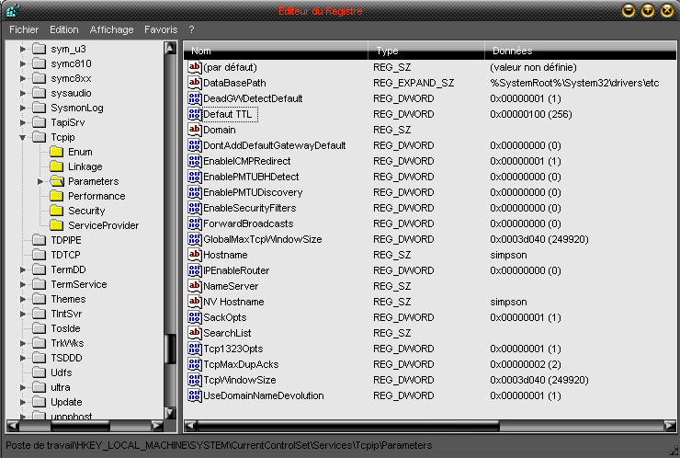The width and height of the screenshot is (680, 458).
Task: Click the string icon next to Domain
Action: tap(194, 130)
